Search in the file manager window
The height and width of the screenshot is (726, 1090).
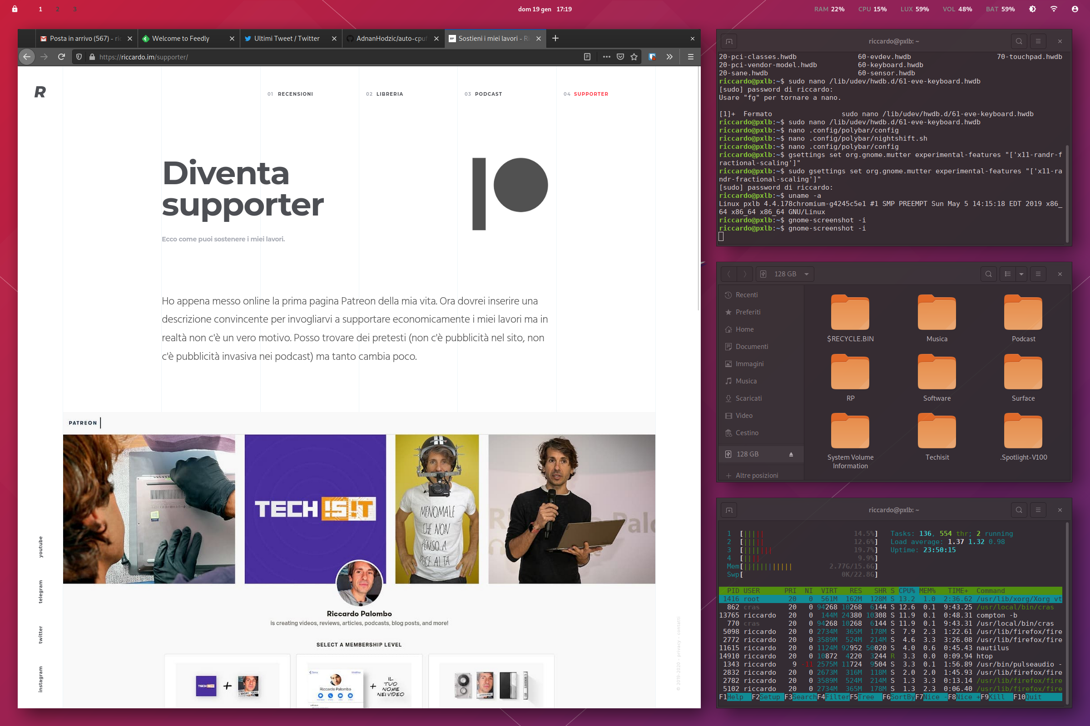click(988, 274)
